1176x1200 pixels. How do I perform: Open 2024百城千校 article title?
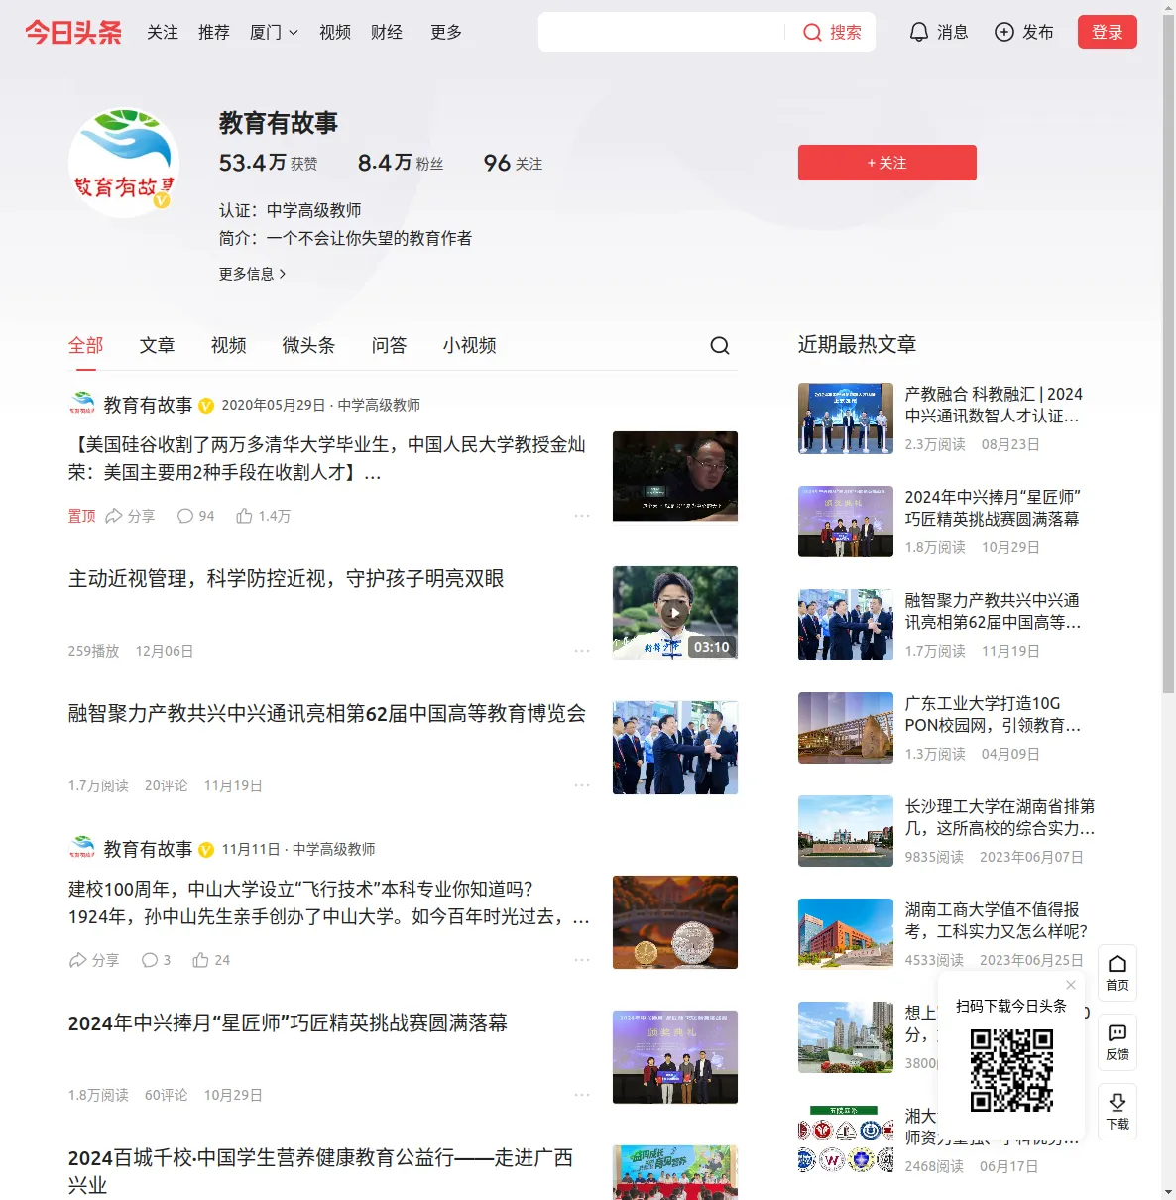pyautogui.click(x=320, y=1171)
